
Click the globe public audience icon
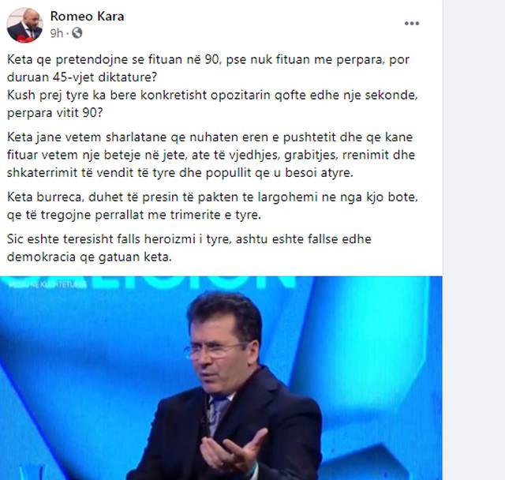77,33
